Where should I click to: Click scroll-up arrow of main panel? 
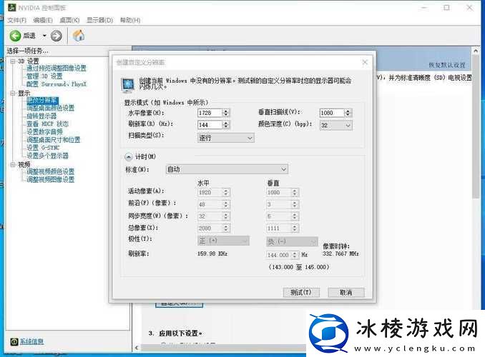tap(476, 51)
